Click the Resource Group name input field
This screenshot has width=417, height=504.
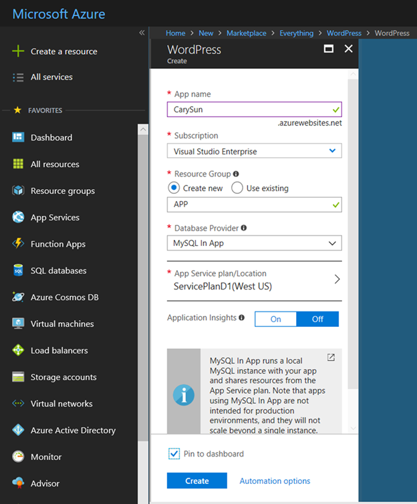pos(255,205)
